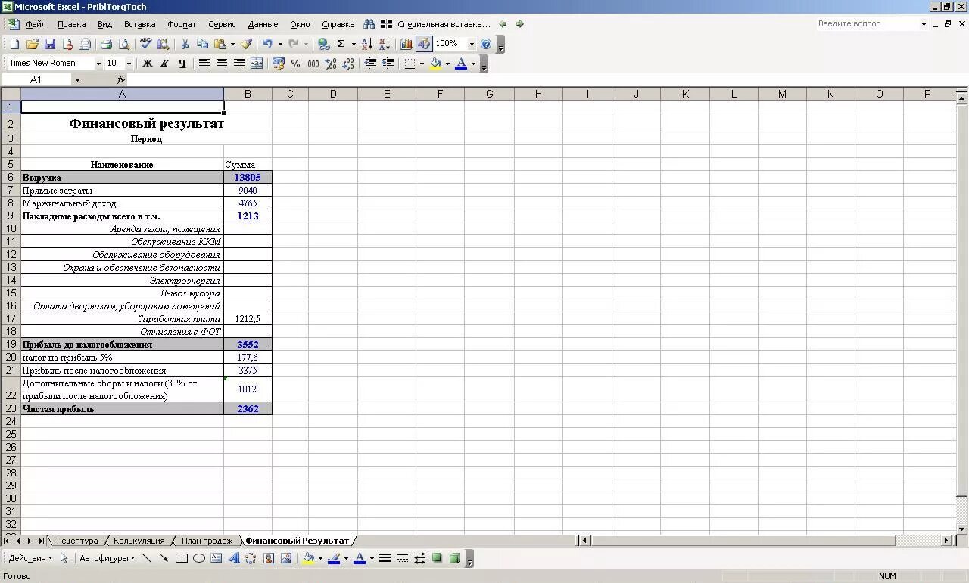Click the font color A button

tap(461, 64)
